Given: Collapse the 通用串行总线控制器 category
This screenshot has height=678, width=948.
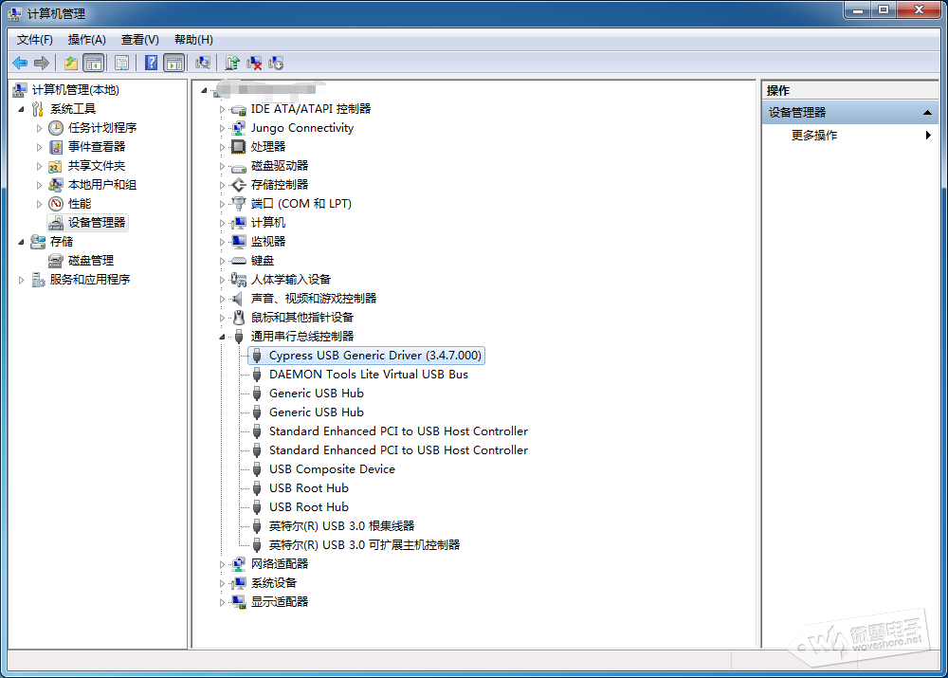Looking at the screenshot, I should (x=222, y=337).
